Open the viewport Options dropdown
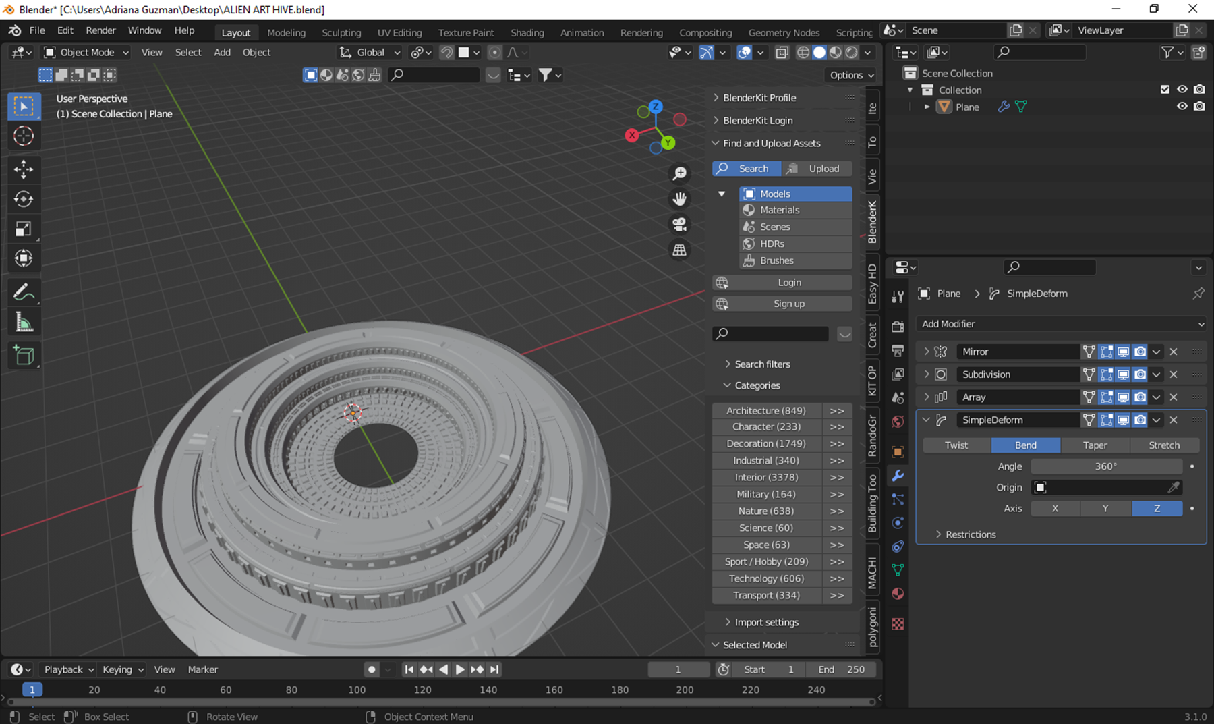This screenshot has width=1214, height=724. click(852, 75)
